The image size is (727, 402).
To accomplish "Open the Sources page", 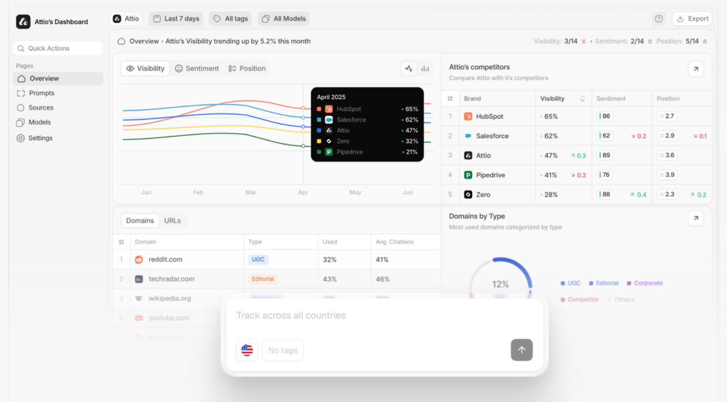I will 40,108.
